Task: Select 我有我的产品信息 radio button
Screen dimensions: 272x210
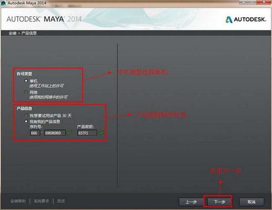Action: [26, 121]
